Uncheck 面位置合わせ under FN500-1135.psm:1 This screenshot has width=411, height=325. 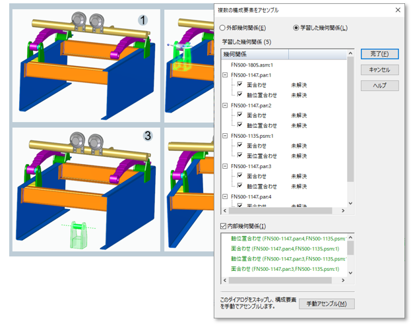click(239, 155)
